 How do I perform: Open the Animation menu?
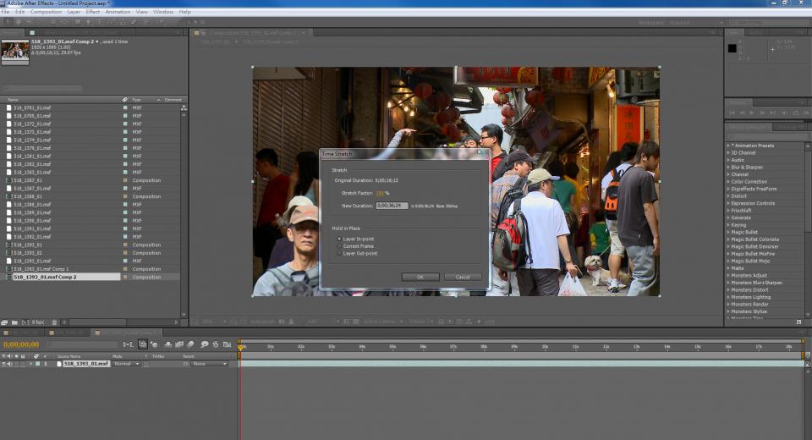pyautogui.click(x=118, y=12)
